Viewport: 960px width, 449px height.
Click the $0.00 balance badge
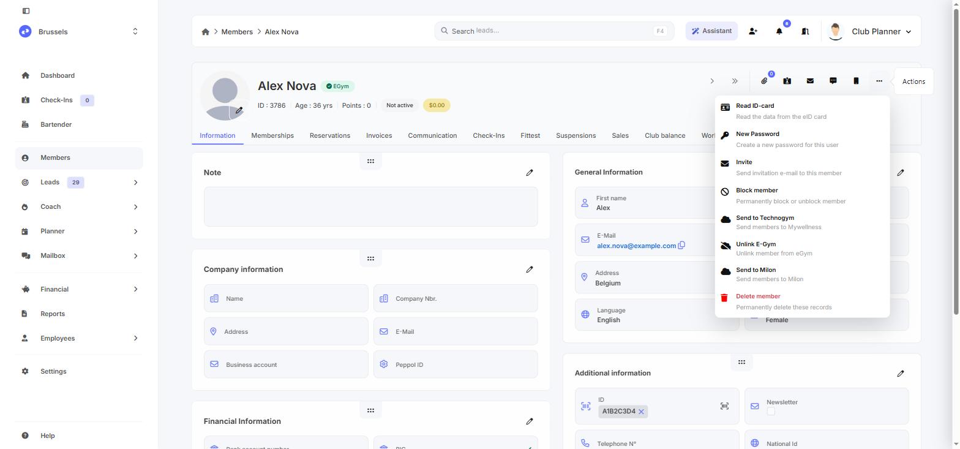437,105
